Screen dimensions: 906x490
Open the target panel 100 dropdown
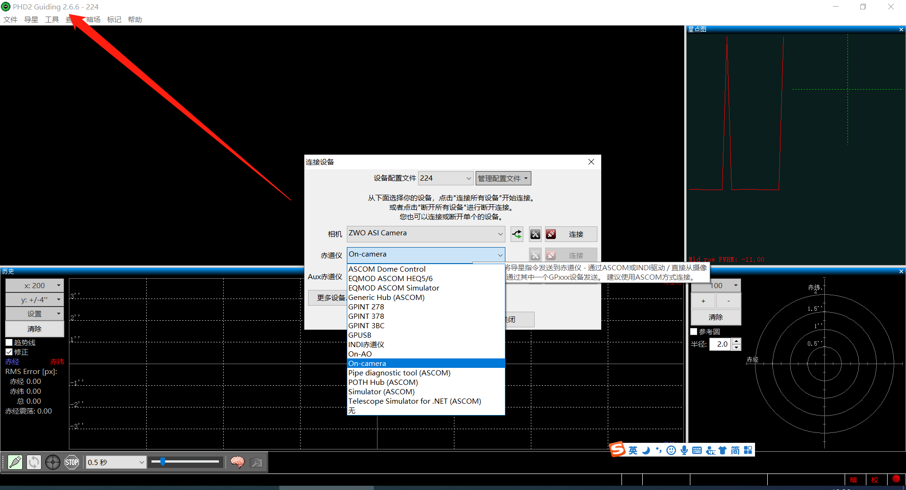[x=716, y=285]
